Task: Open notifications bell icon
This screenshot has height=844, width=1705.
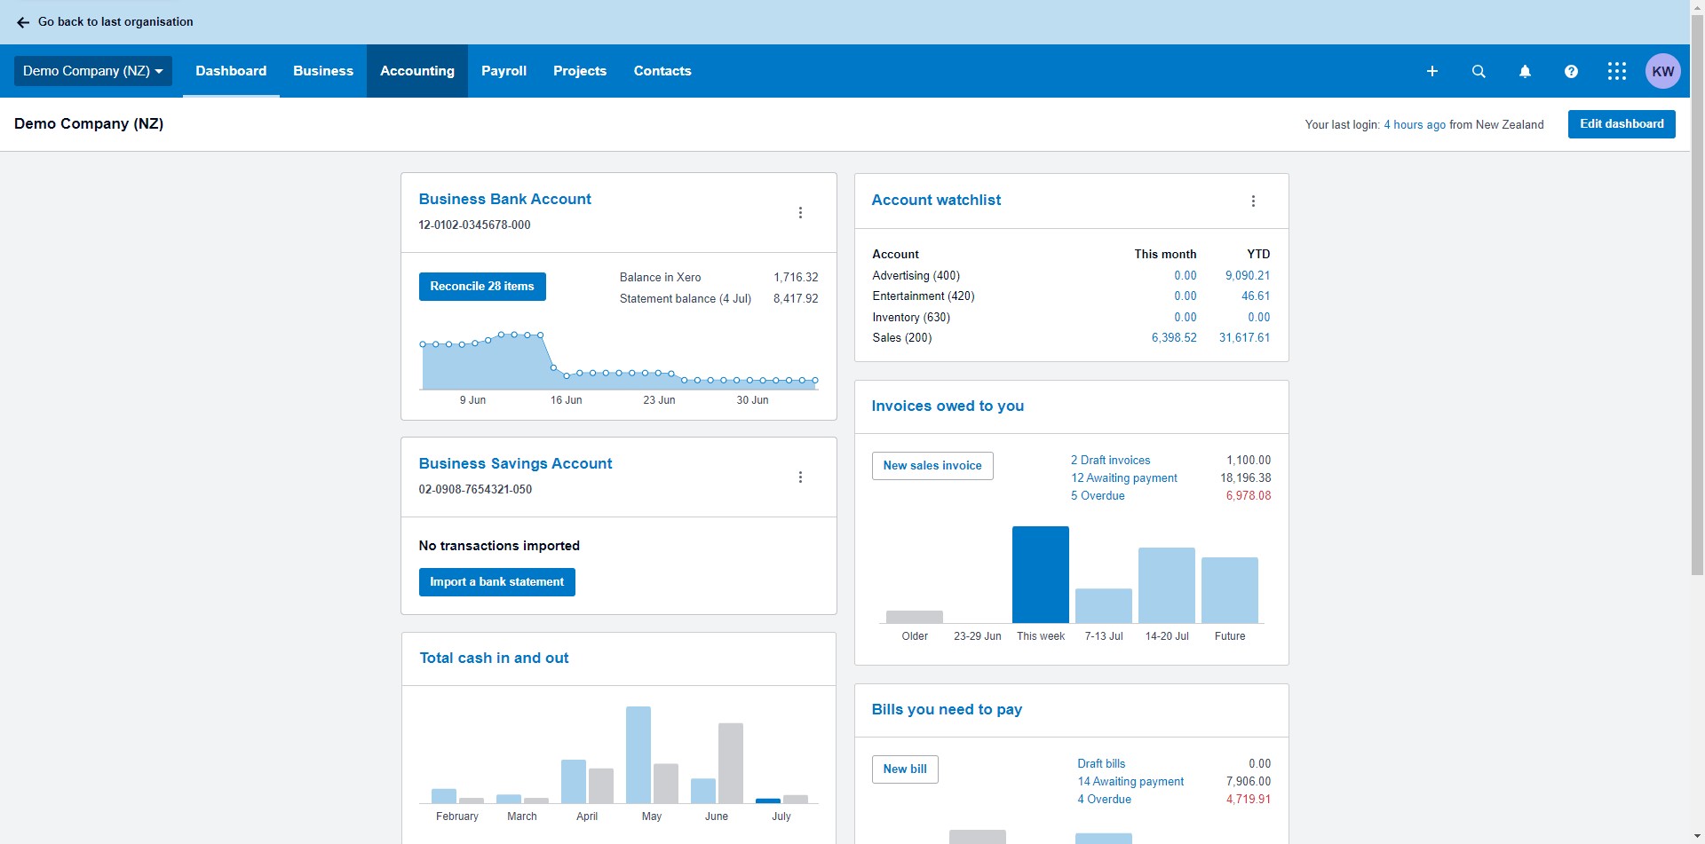Action: pos(1525,71)
